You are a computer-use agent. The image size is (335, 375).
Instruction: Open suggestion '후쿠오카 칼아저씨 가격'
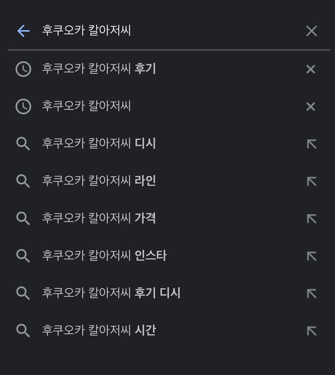(99, 218)
